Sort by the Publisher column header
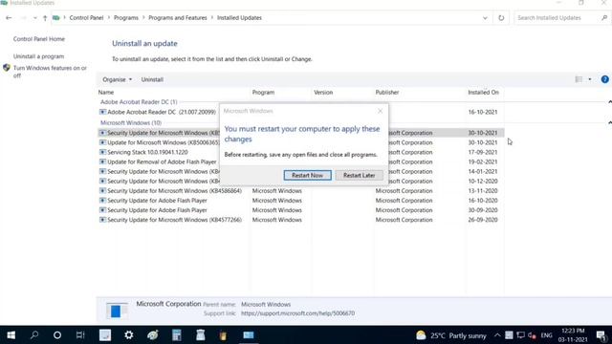Viewport: 612px width, 344px height. 387,93
